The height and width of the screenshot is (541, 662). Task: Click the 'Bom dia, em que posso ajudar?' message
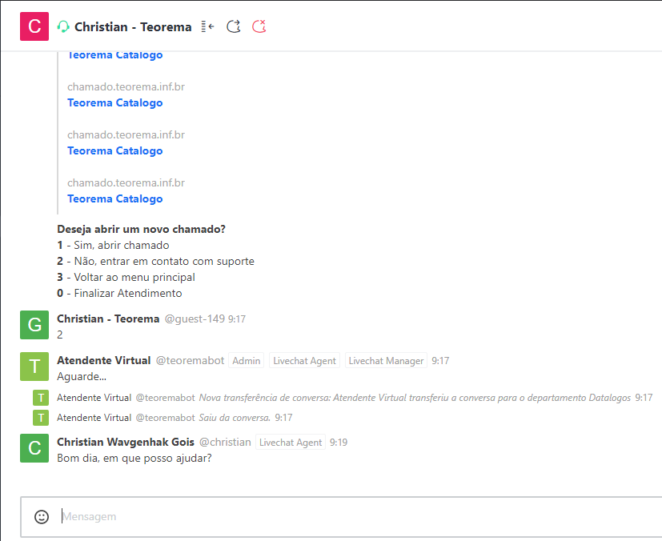click(134, 459)
